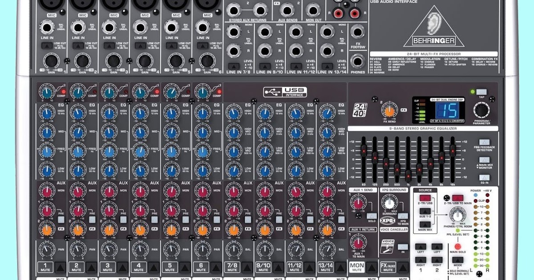
Task: Click the LEFT 1 routing button
Action: 421,247
